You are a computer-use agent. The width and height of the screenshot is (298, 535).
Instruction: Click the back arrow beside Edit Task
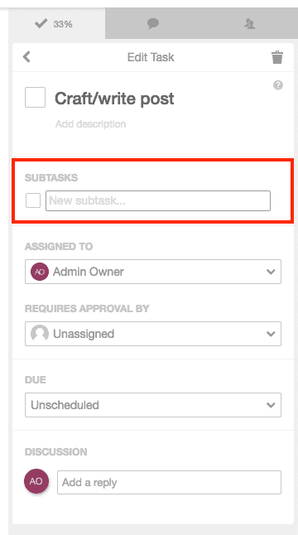click(26, 56)
